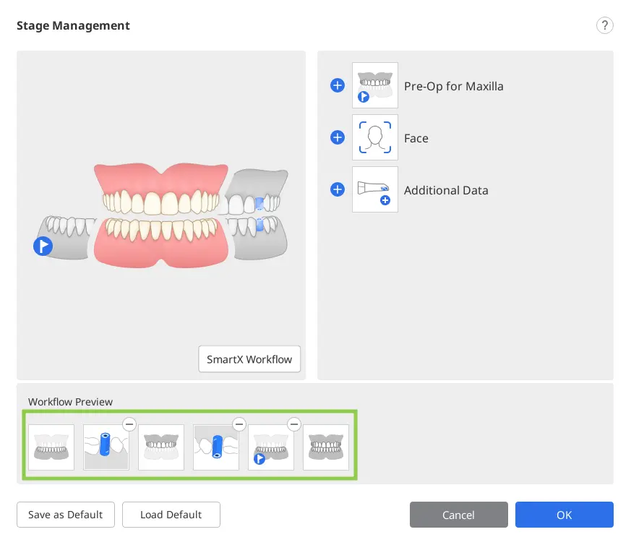This screenshot has width=631, height=545.
Task: Add the Face stage with plus button
Action: tap(338, 137)
